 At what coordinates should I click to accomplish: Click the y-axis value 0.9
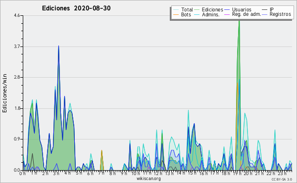17,139
